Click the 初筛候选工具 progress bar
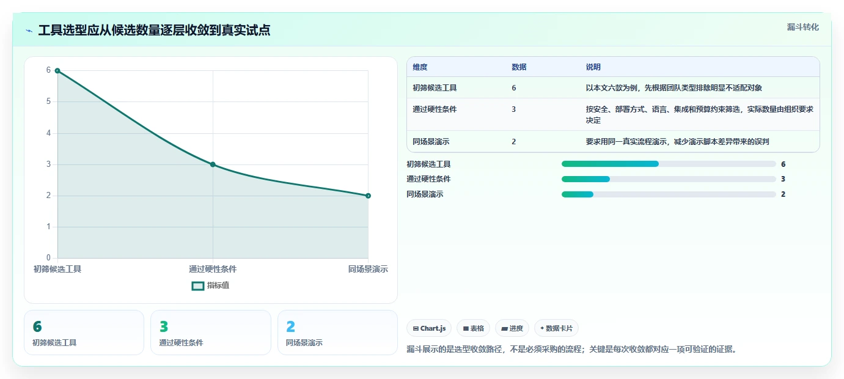 [x=669, y=164]
